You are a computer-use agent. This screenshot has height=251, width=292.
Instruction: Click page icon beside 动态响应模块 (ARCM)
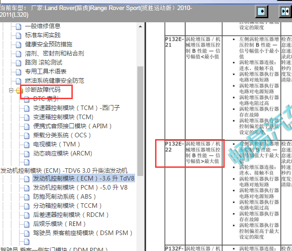[27, 154]
